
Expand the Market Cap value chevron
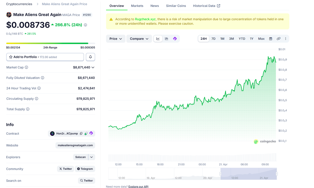[93, 67]
